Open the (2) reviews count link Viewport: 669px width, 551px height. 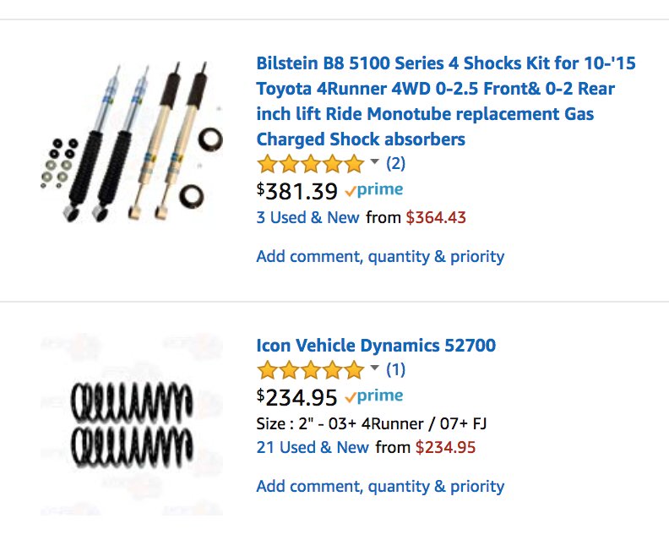tap(395, 163)
